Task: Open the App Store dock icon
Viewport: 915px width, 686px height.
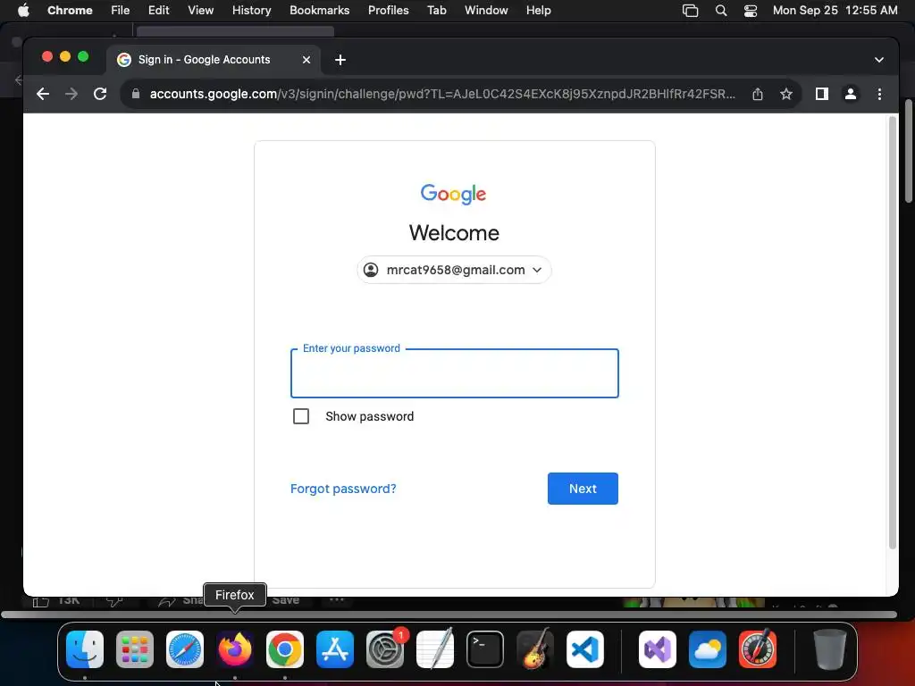Action: (x=335, y=649)
